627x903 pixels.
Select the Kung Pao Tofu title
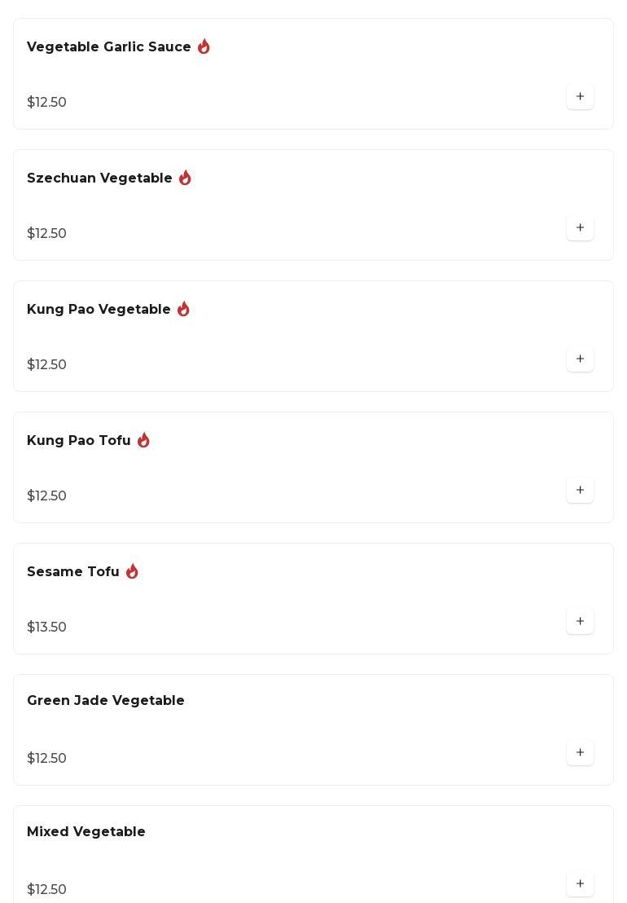(79, 441)
